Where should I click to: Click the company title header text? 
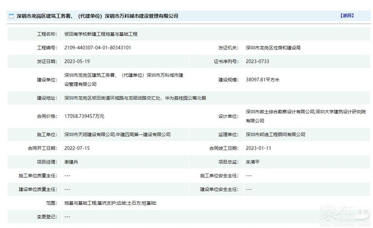(x=97, y=17)
